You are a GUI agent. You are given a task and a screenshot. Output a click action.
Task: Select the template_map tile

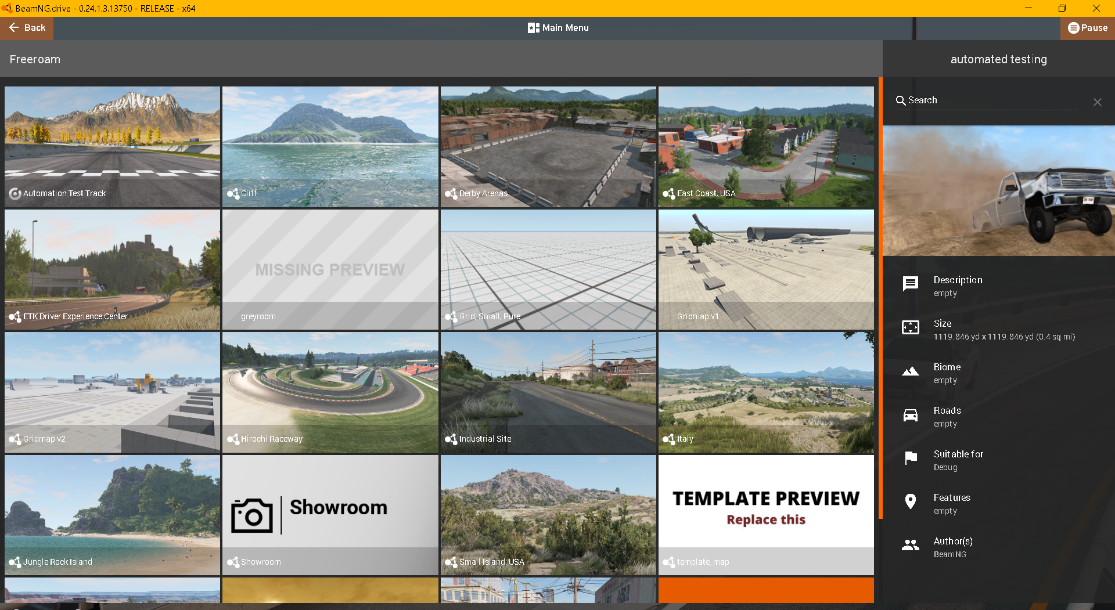click(x=766, y=515)
